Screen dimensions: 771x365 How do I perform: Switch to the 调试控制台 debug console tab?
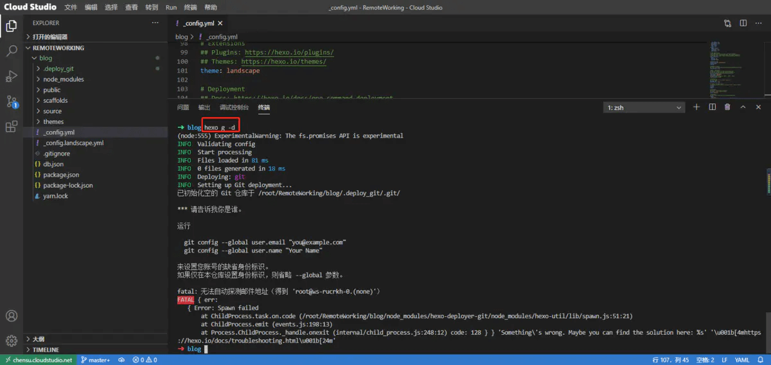pyautogui.click(x=234, y=107)
